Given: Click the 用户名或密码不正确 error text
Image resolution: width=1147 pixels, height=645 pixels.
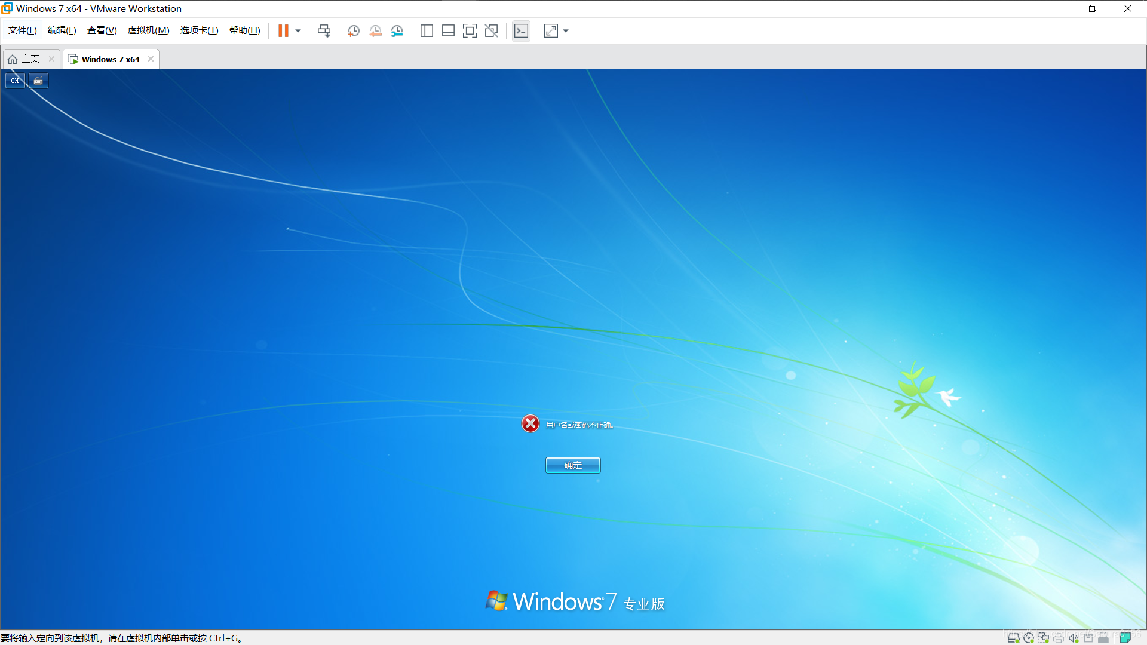Looking at the screenshot, I should pyautogui.click(x=580, y=425).
